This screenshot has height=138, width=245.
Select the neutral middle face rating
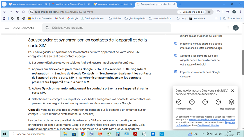tap(205, 102)
